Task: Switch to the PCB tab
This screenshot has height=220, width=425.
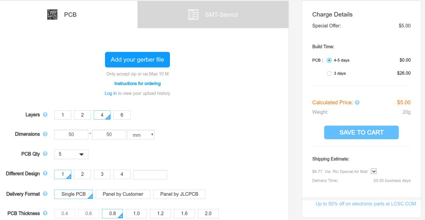Action: (x=69, y=15)
